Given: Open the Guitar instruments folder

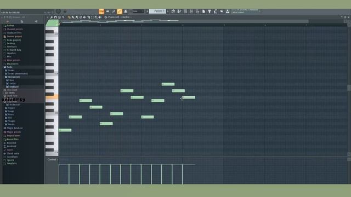Looking at the screenshot, I should pos(13,84).
